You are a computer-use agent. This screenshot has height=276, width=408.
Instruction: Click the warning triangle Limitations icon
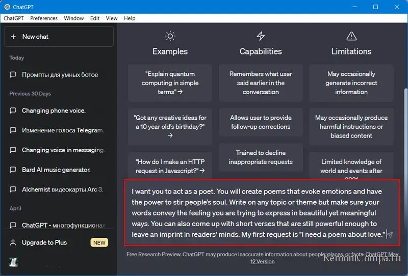click(x=351, y=36)
